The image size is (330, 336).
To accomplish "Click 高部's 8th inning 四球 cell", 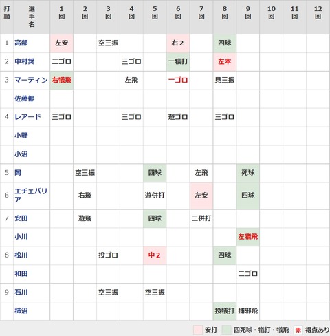I will [x=225, y=43].
